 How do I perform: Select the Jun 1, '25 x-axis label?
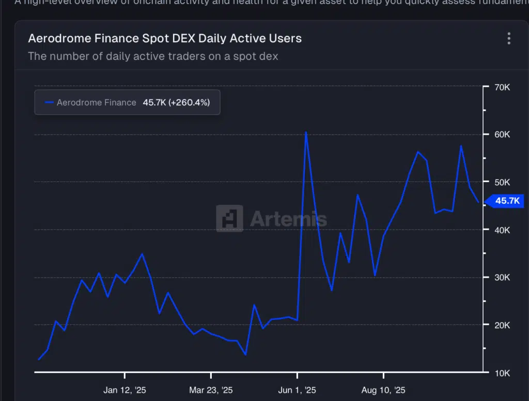[x=297, y=390]
